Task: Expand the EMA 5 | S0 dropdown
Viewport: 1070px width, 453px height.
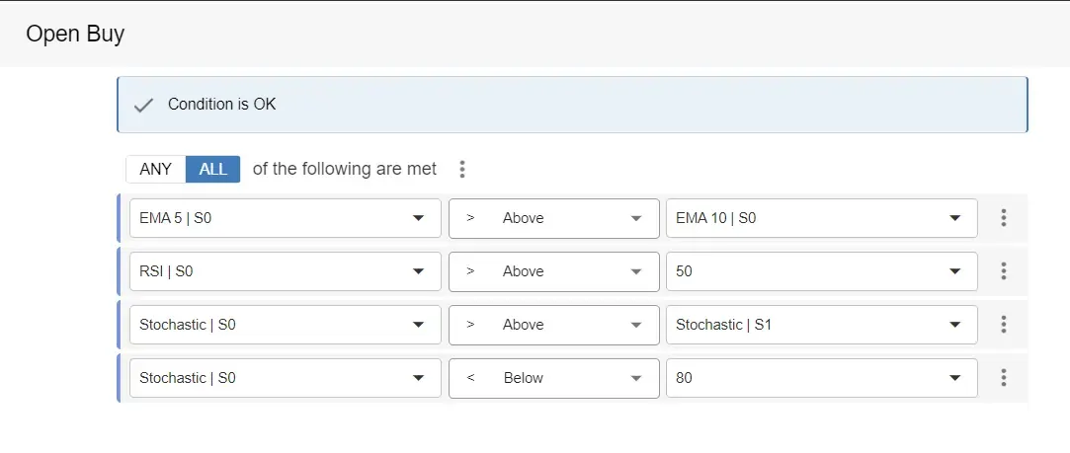Action: (285, 218)
